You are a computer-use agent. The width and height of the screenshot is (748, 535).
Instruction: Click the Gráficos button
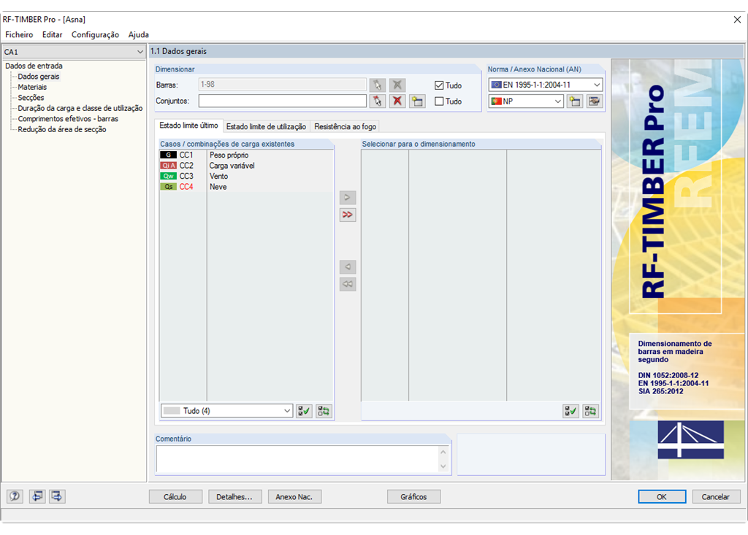click(x=413, y=497)
